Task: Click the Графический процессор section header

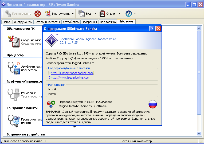Action: point(24,82)
